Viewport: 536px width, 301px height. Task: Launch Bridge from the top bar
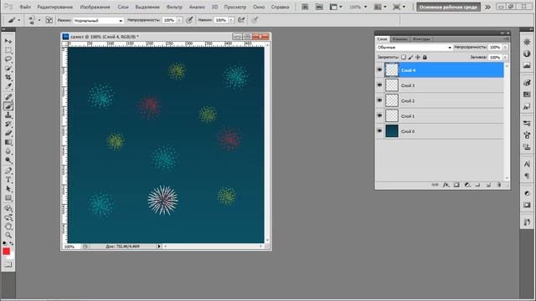[x=305, y=7]
